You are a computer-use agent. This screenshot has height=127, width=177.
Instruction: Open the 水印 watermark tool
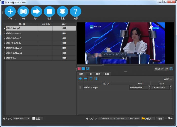[23, 11]
